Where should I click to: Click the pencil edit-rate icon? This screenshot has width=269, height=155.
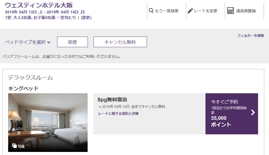click(190, 11)
